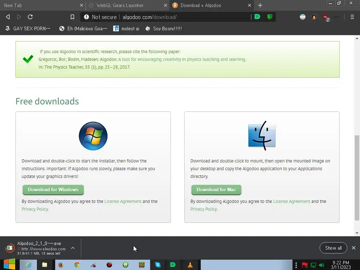Open the green chat app taskbar icon
Image resolution: width=360 pixels, height=270 pixels.
click(173, 265)
